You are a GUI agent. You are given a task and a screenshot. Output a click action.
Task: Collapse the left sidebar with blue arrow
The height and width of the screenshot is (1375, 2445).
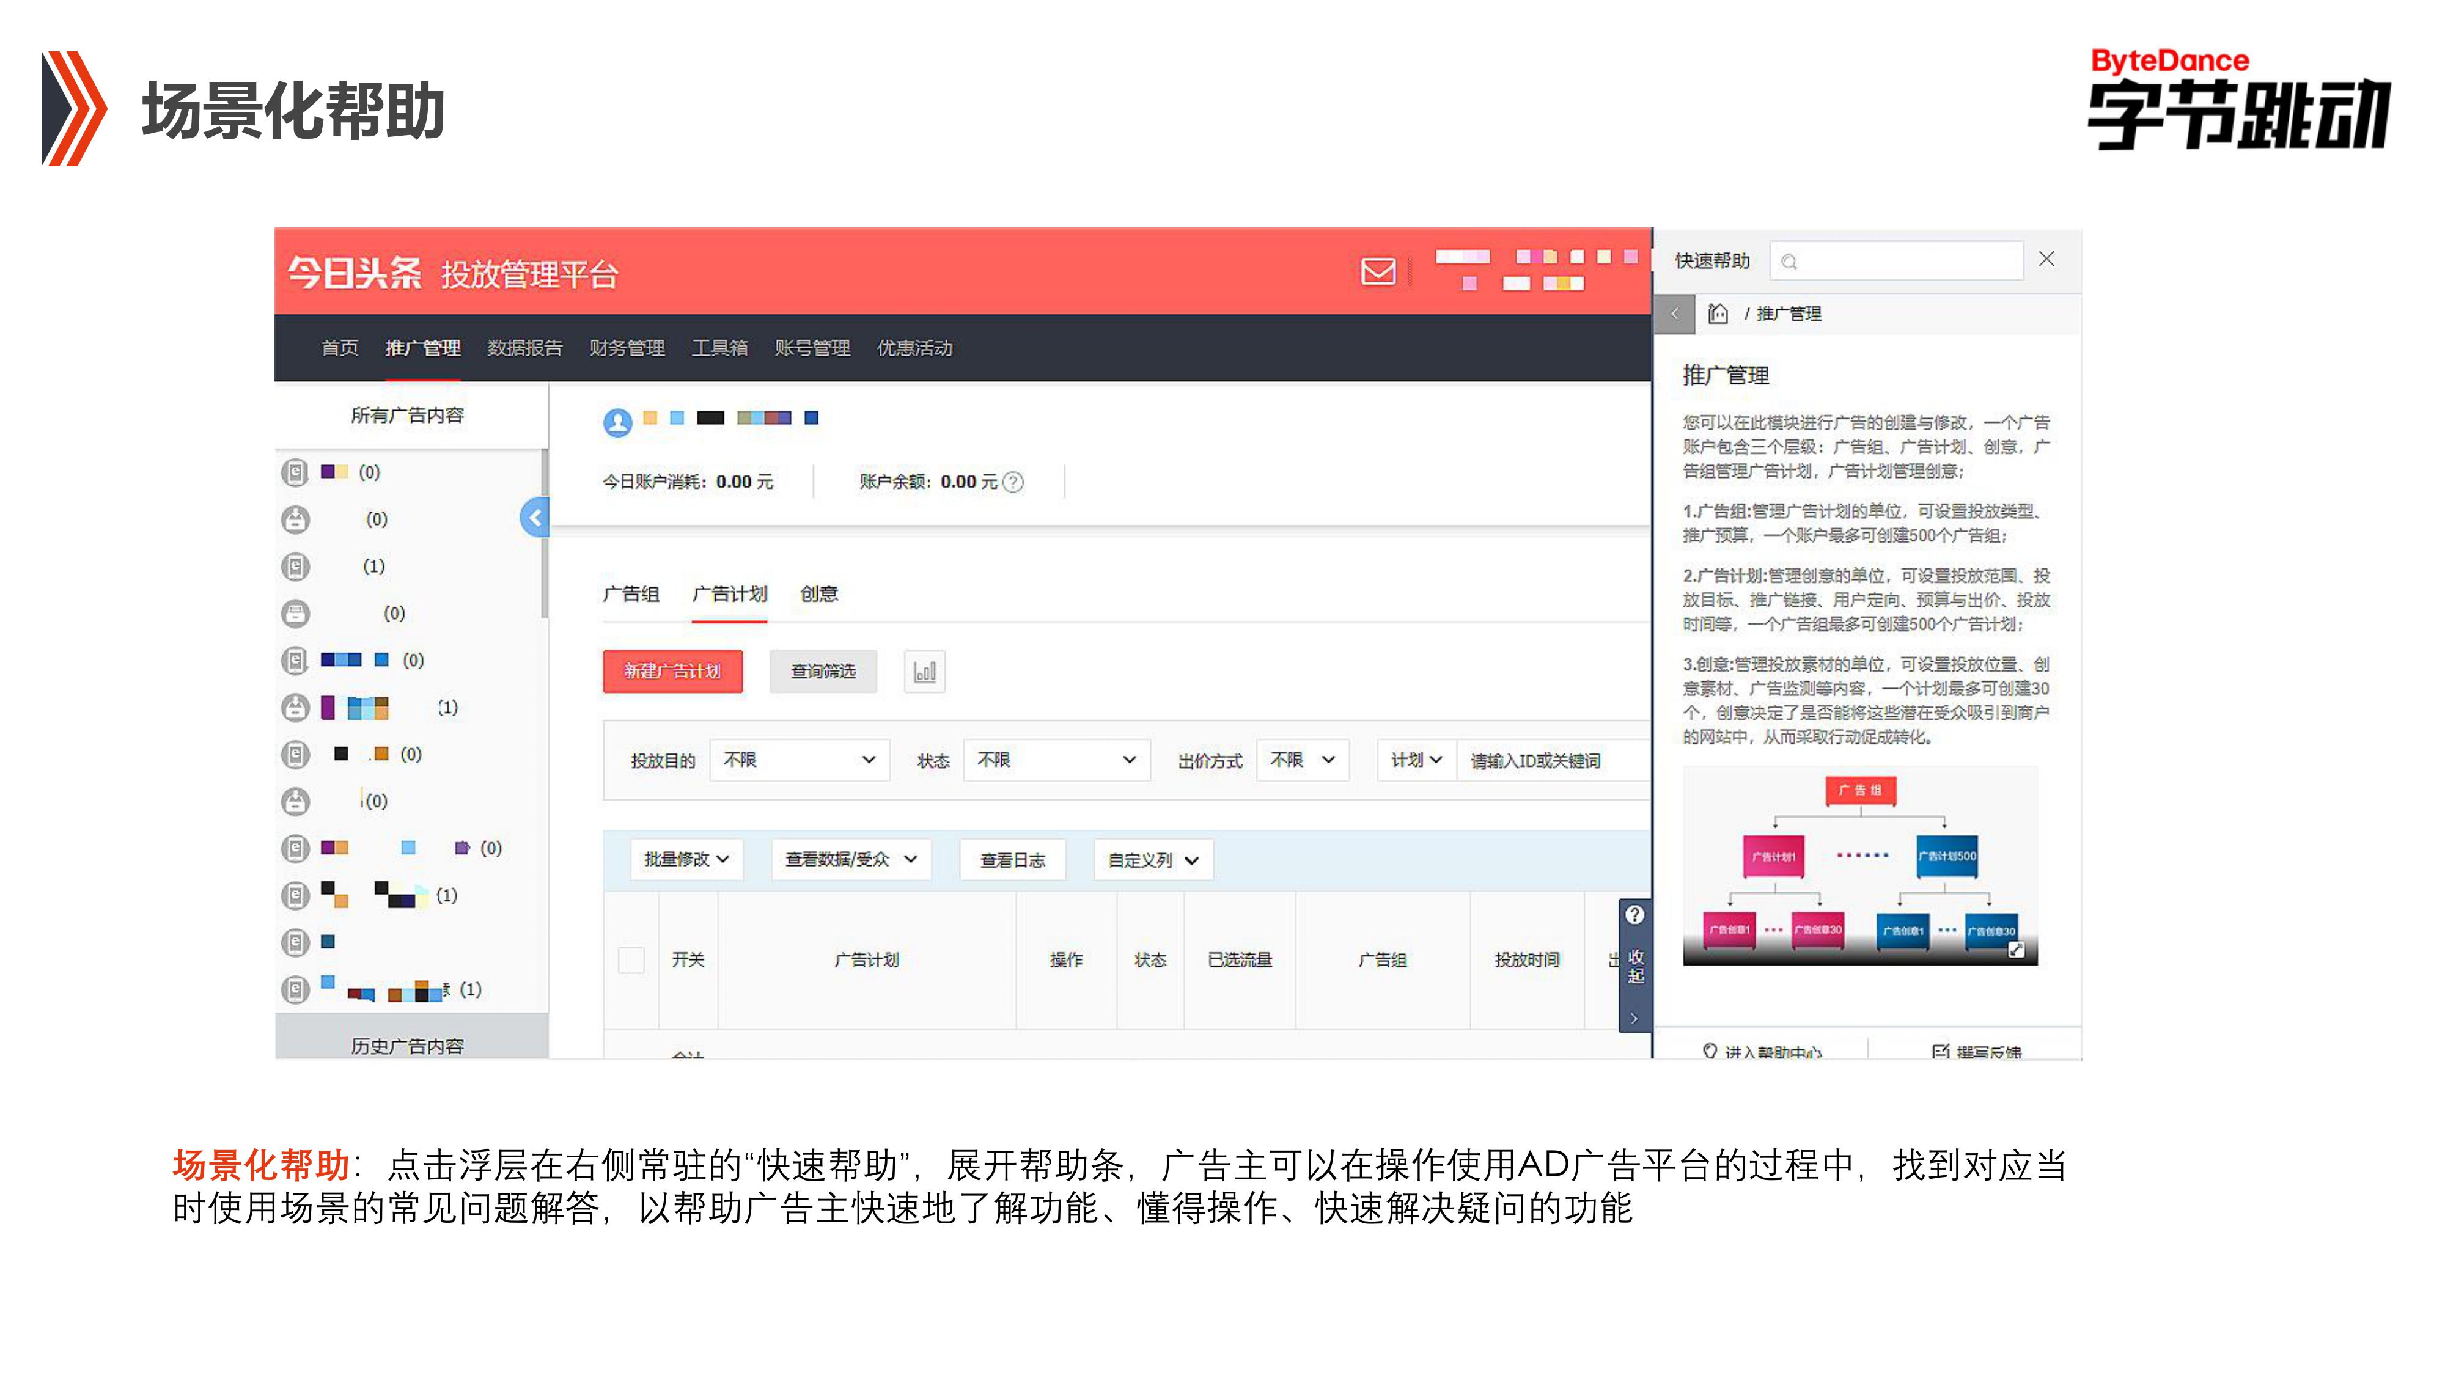coord(535,517)
